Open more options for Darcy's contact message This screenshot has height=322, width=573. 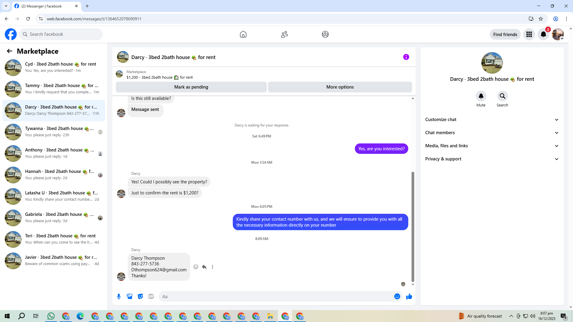pos(212,267)
